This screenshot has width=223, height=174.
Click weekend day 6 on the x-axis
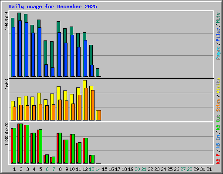[47, 169]
